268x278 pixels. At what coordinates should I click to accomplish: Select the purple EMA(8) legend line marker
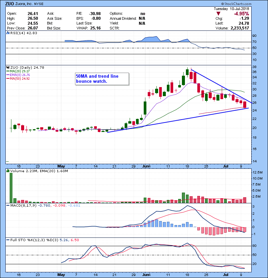[8, 75]
